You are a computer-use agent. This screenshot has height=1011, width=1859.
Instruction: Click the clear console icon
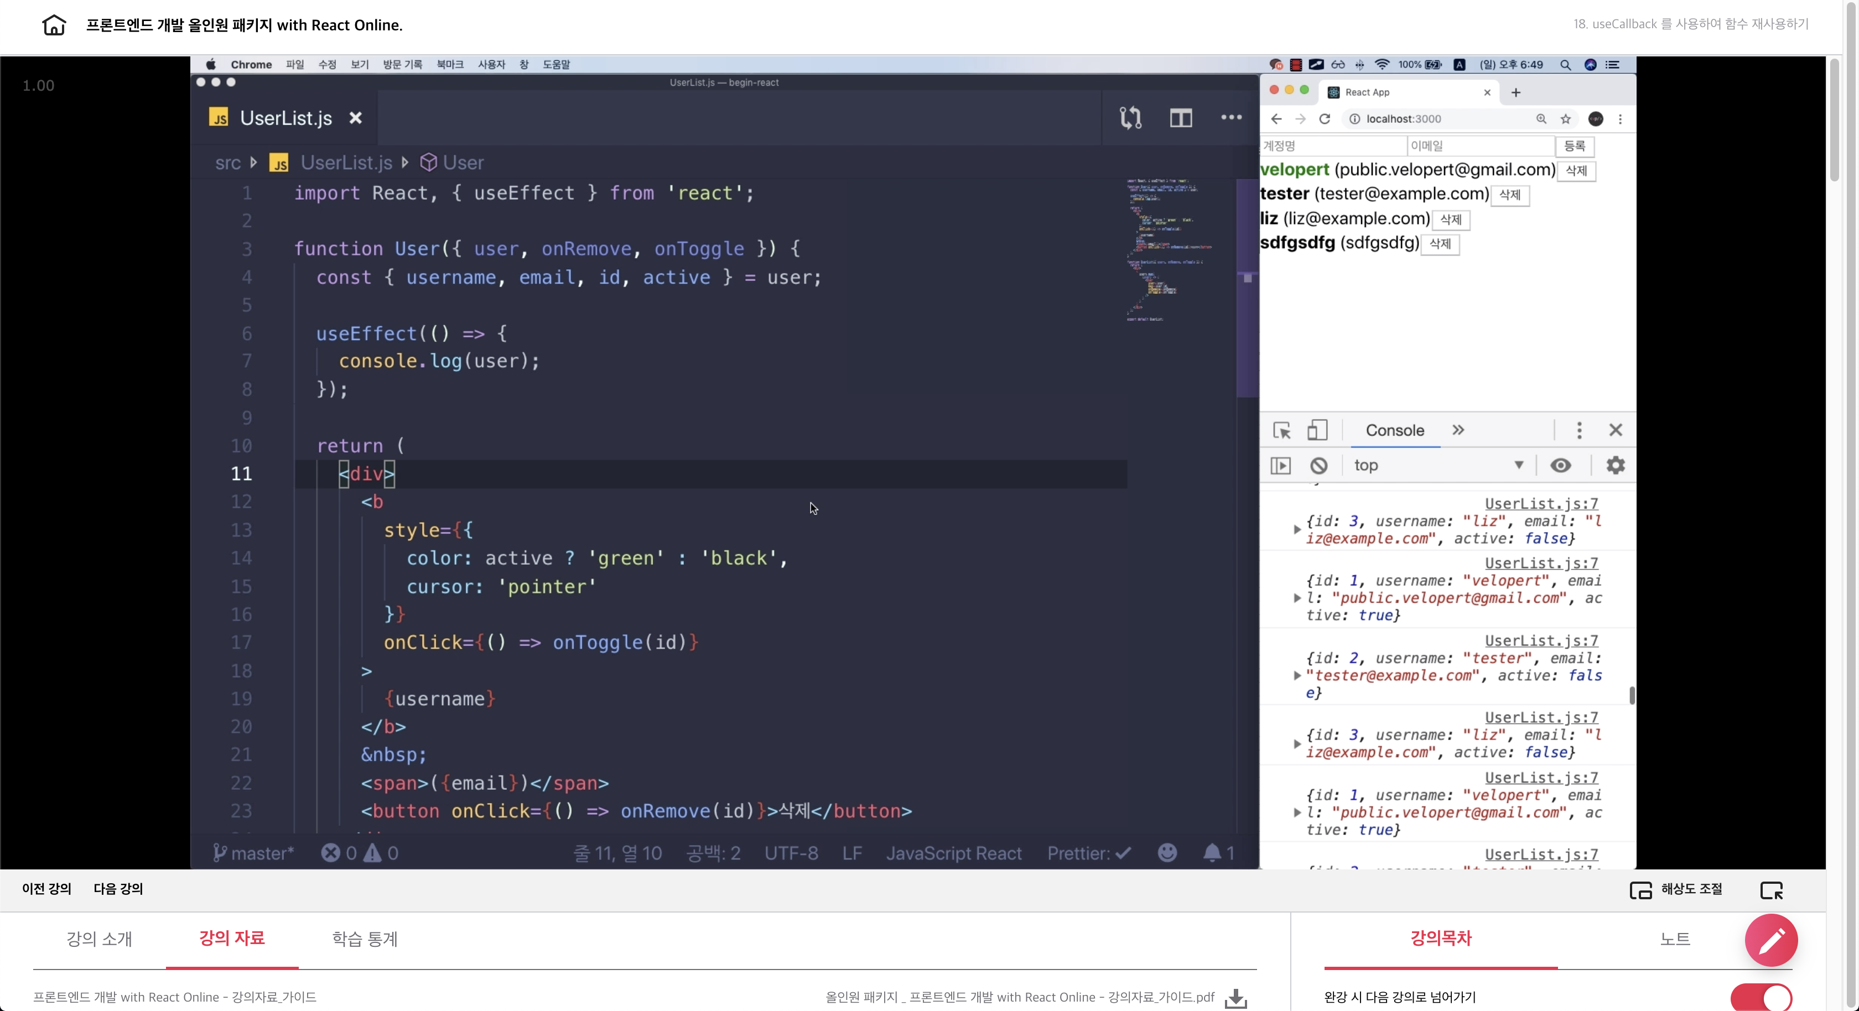tap(1318, 466)
